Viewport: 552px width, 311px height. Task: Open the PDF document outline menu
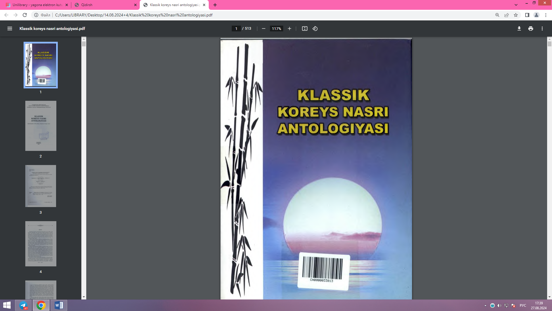coord(10,29)
